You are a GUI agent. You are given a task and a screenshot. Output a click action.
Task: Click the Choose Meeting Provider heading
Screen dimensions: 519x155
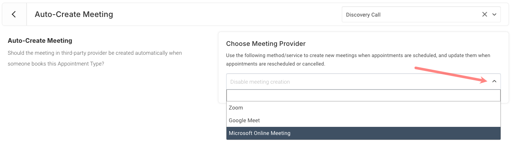tap(266, 44)
